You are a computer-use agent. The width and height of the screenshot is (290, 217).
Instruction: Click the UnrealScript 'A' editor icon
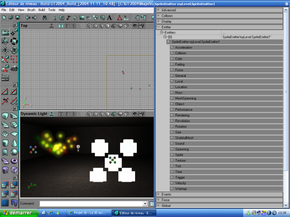[109, 18]
